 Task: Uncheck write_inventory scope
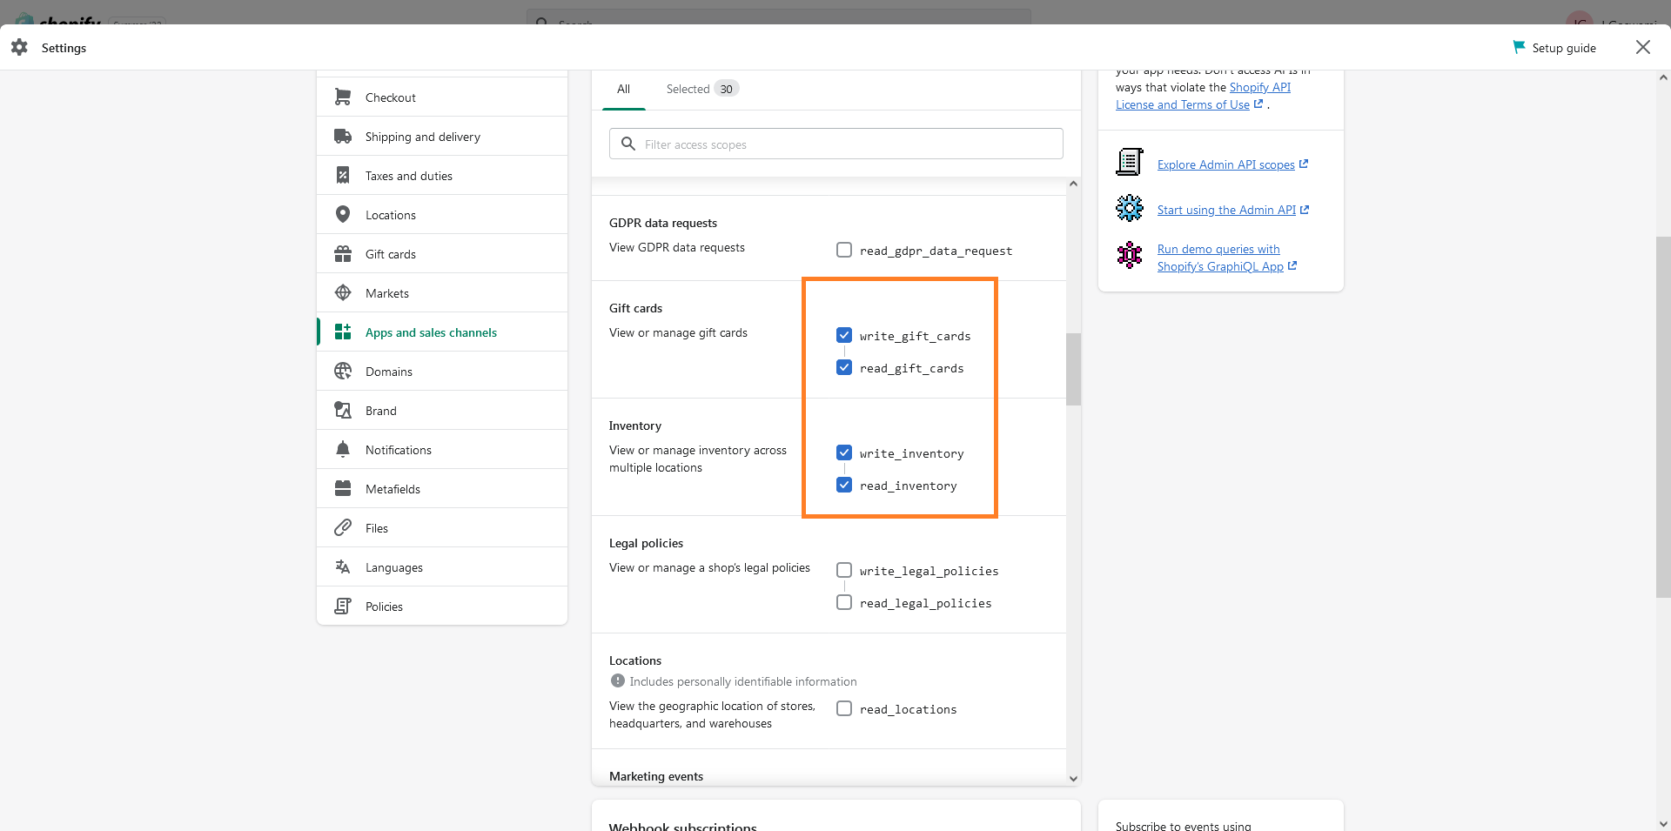[x=844, y=452]
